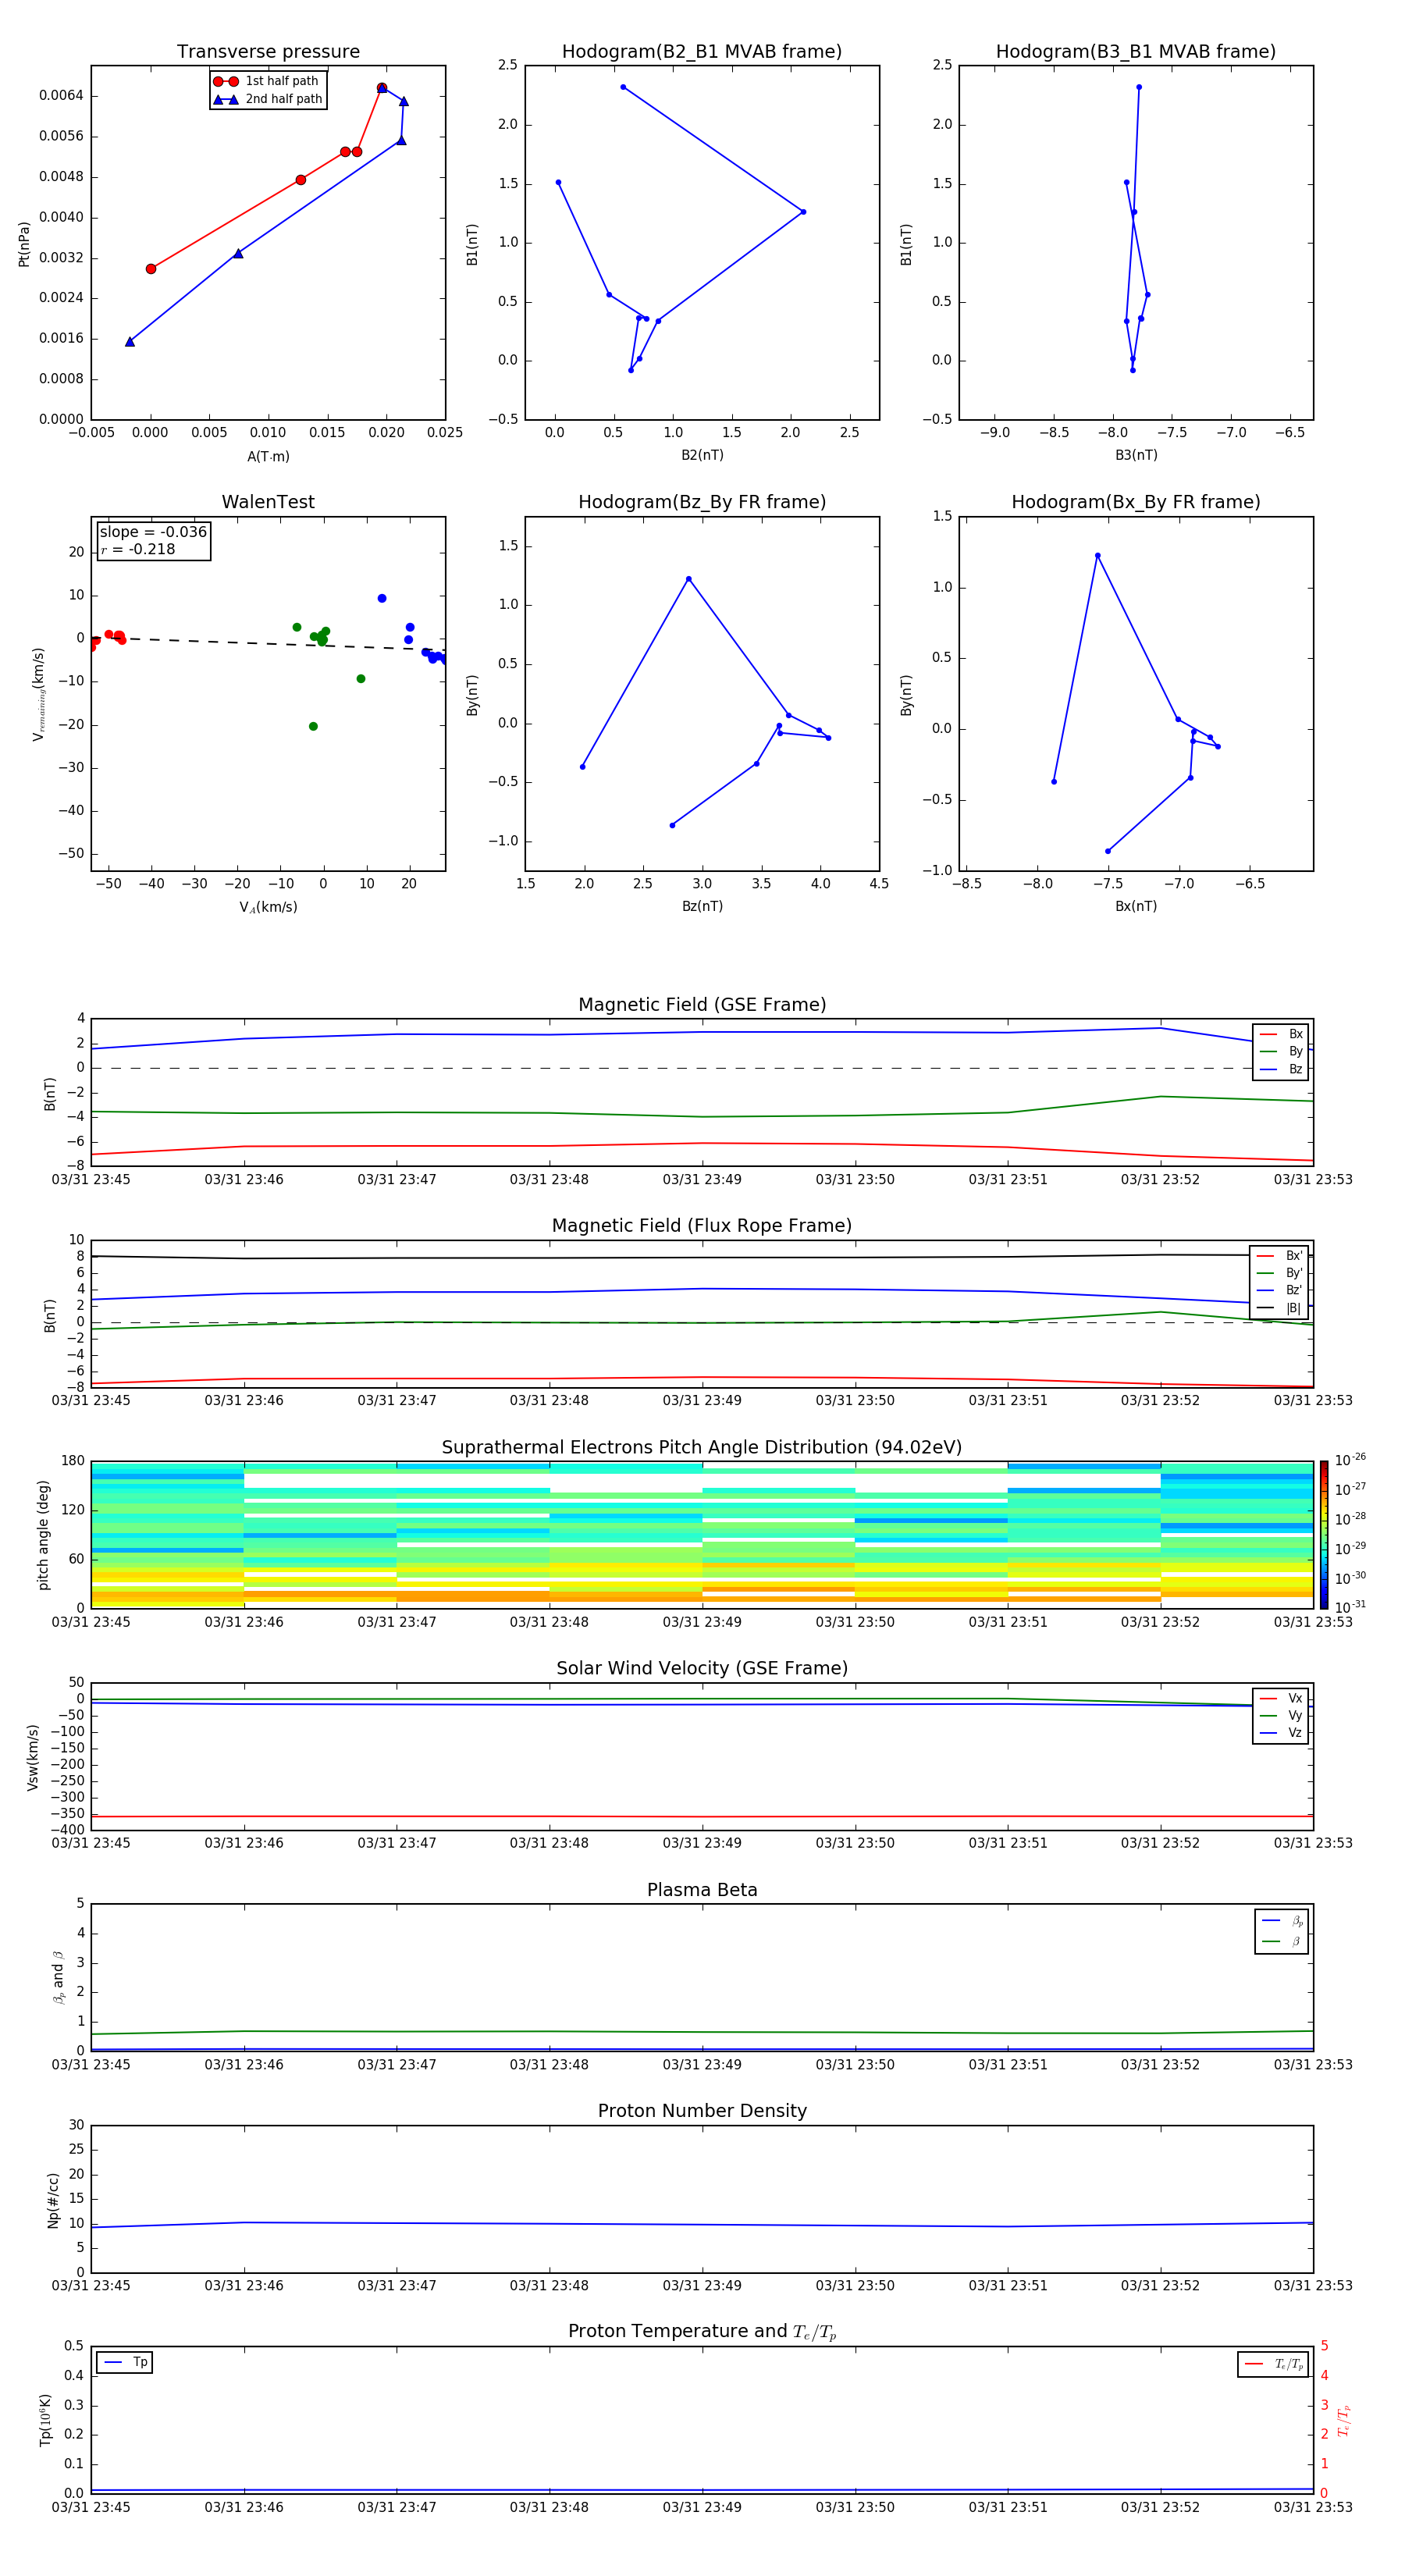This screenshot has width=1405, height=2576.
Task: Click the "βp and β" y-axis label
Action: [x=58, y=1977]
